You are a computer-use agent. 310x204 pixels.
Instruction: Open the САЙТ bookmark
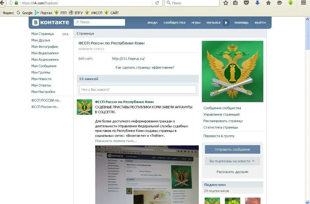(112, 13)
